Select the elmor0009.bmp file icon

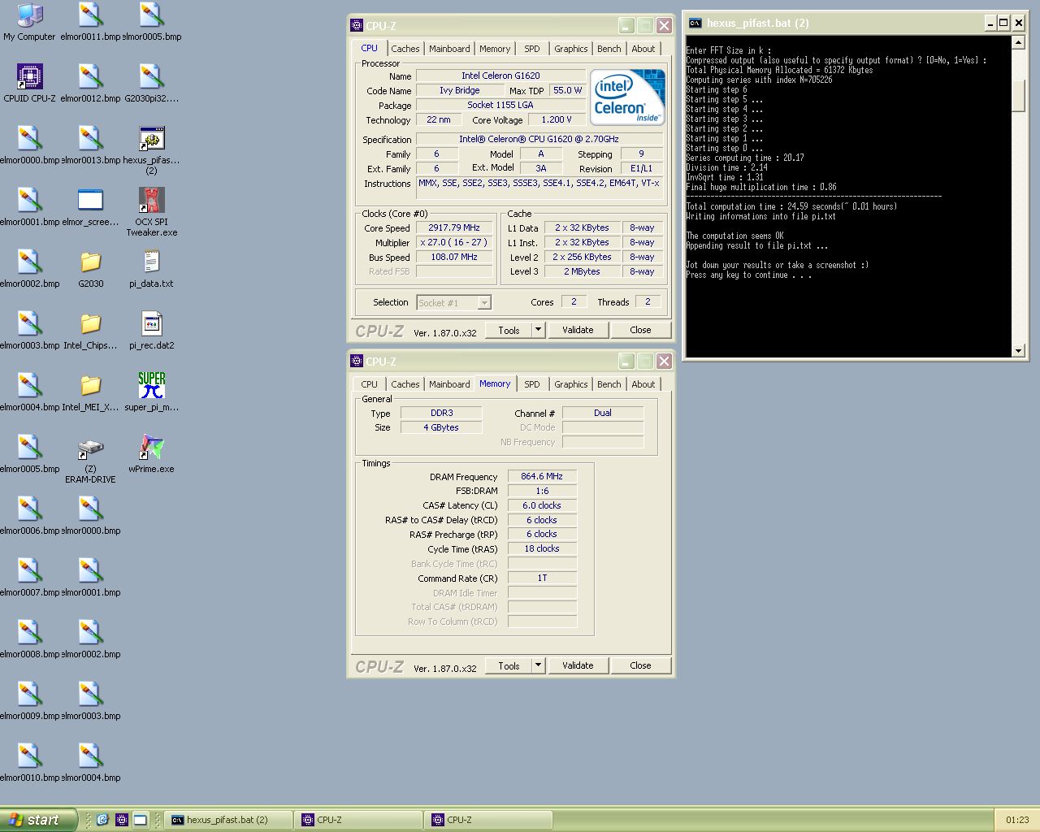point(29,700)
